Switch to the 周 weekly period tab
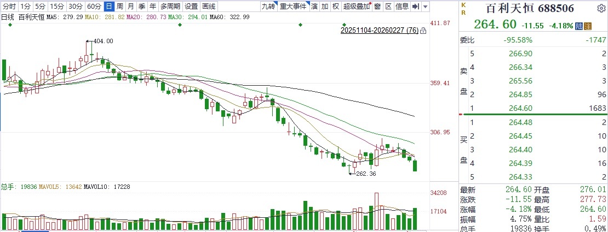 119,7
